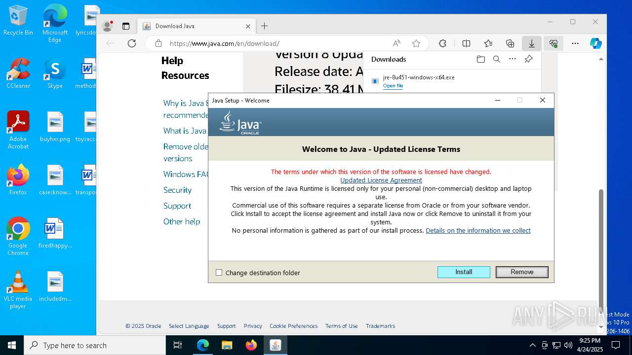632x355 pixels.
Task: Show hidden system tray icons
Action: click(x=532, y=345)
